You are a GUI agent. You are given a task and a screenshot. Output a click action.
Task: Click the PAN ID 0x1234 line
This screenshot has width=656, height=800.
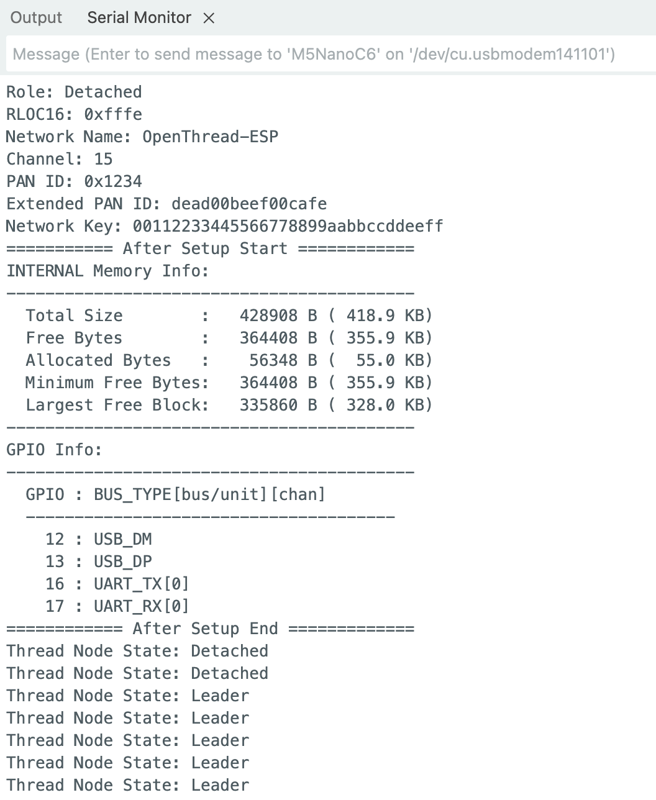click(x=74, y=181)
